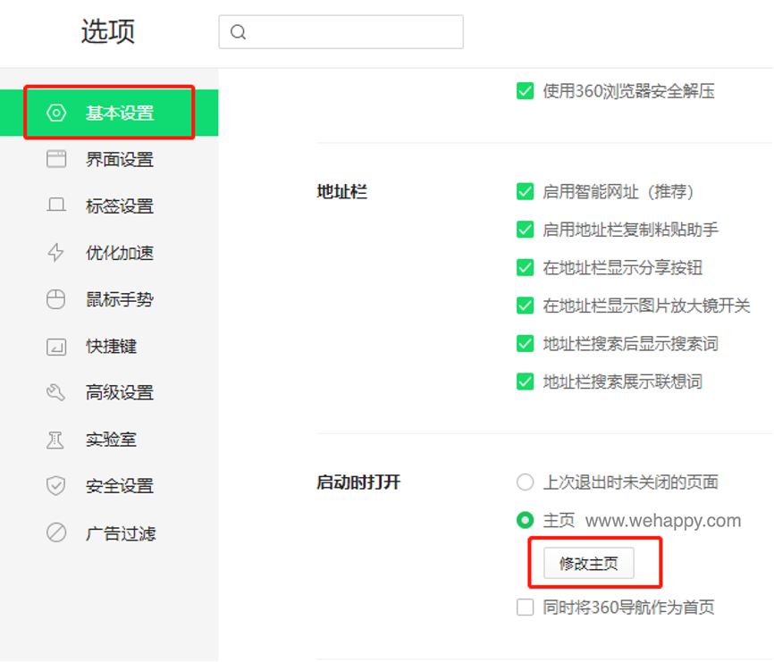Screen dimensions: 774x662
Task: Click the 广告过滤 block icon
Action: pyautogui.click(x=56, y=533)
